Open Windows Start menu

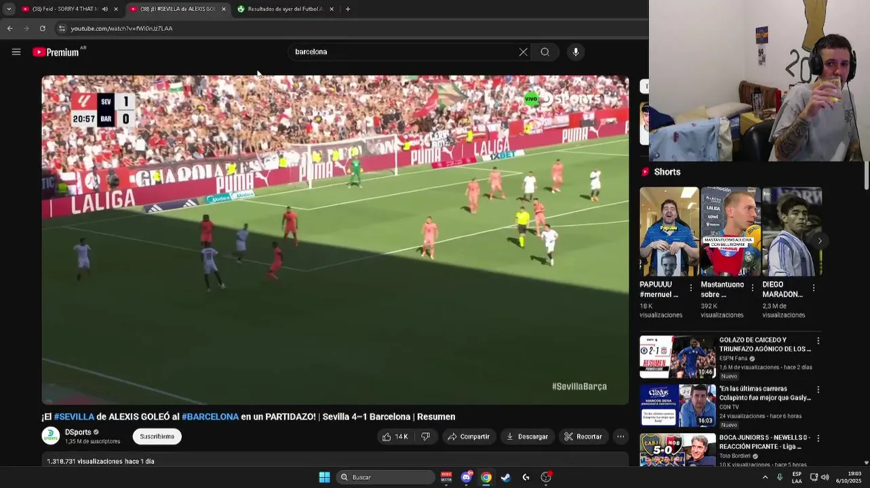click(x=324, y=477)
